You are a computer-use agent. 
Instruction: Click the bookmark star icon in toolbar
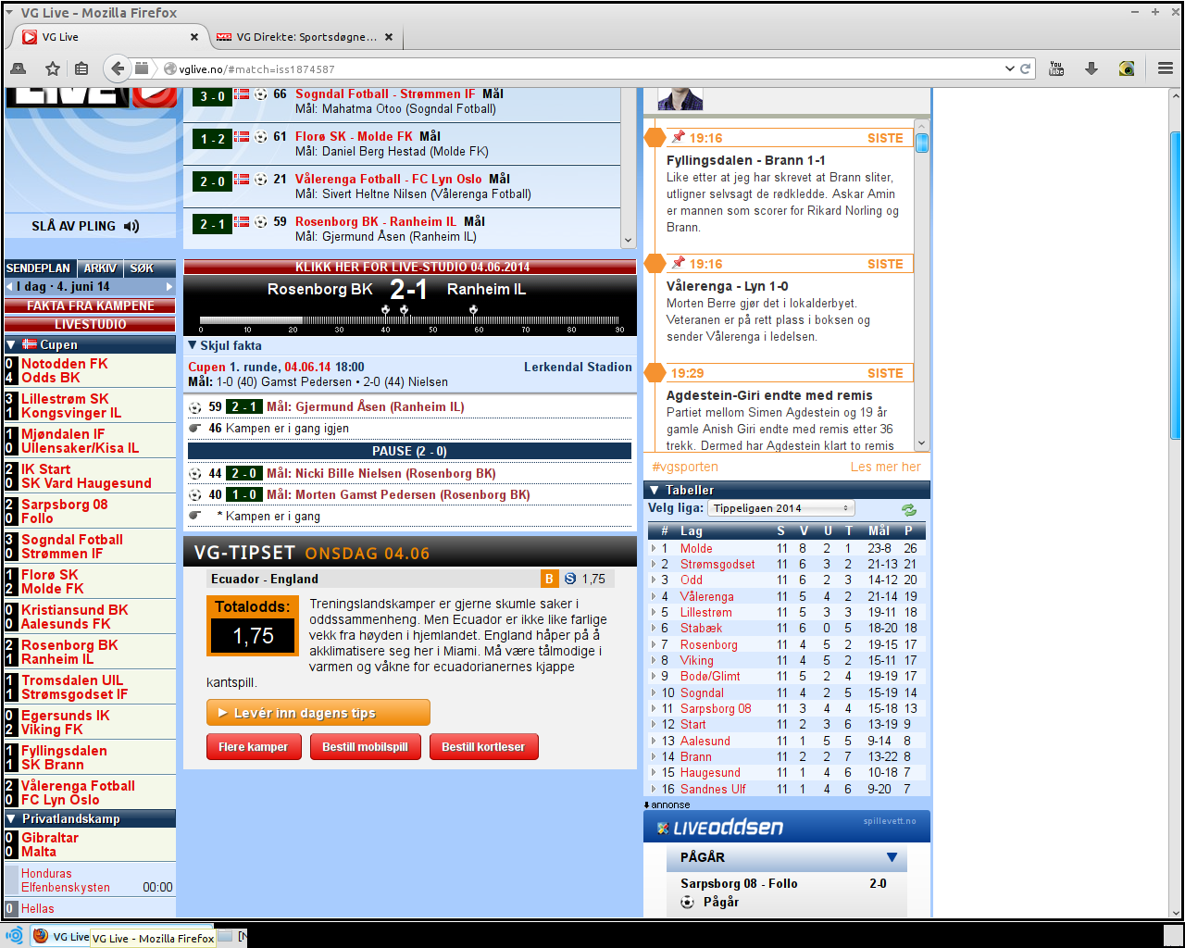coord(53,69)
